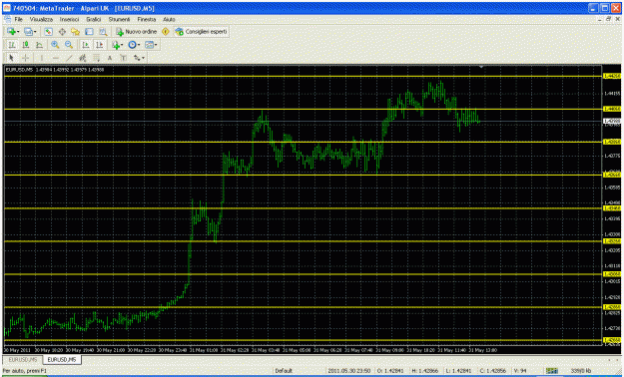
Task: Select the arrows drawing tool
Action: click(137, 58)
